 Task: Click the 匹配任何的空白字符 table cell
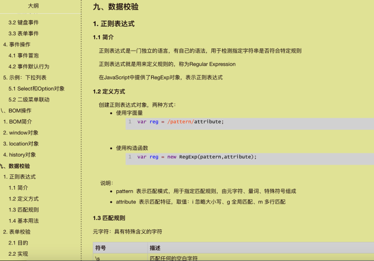[261, 257]
